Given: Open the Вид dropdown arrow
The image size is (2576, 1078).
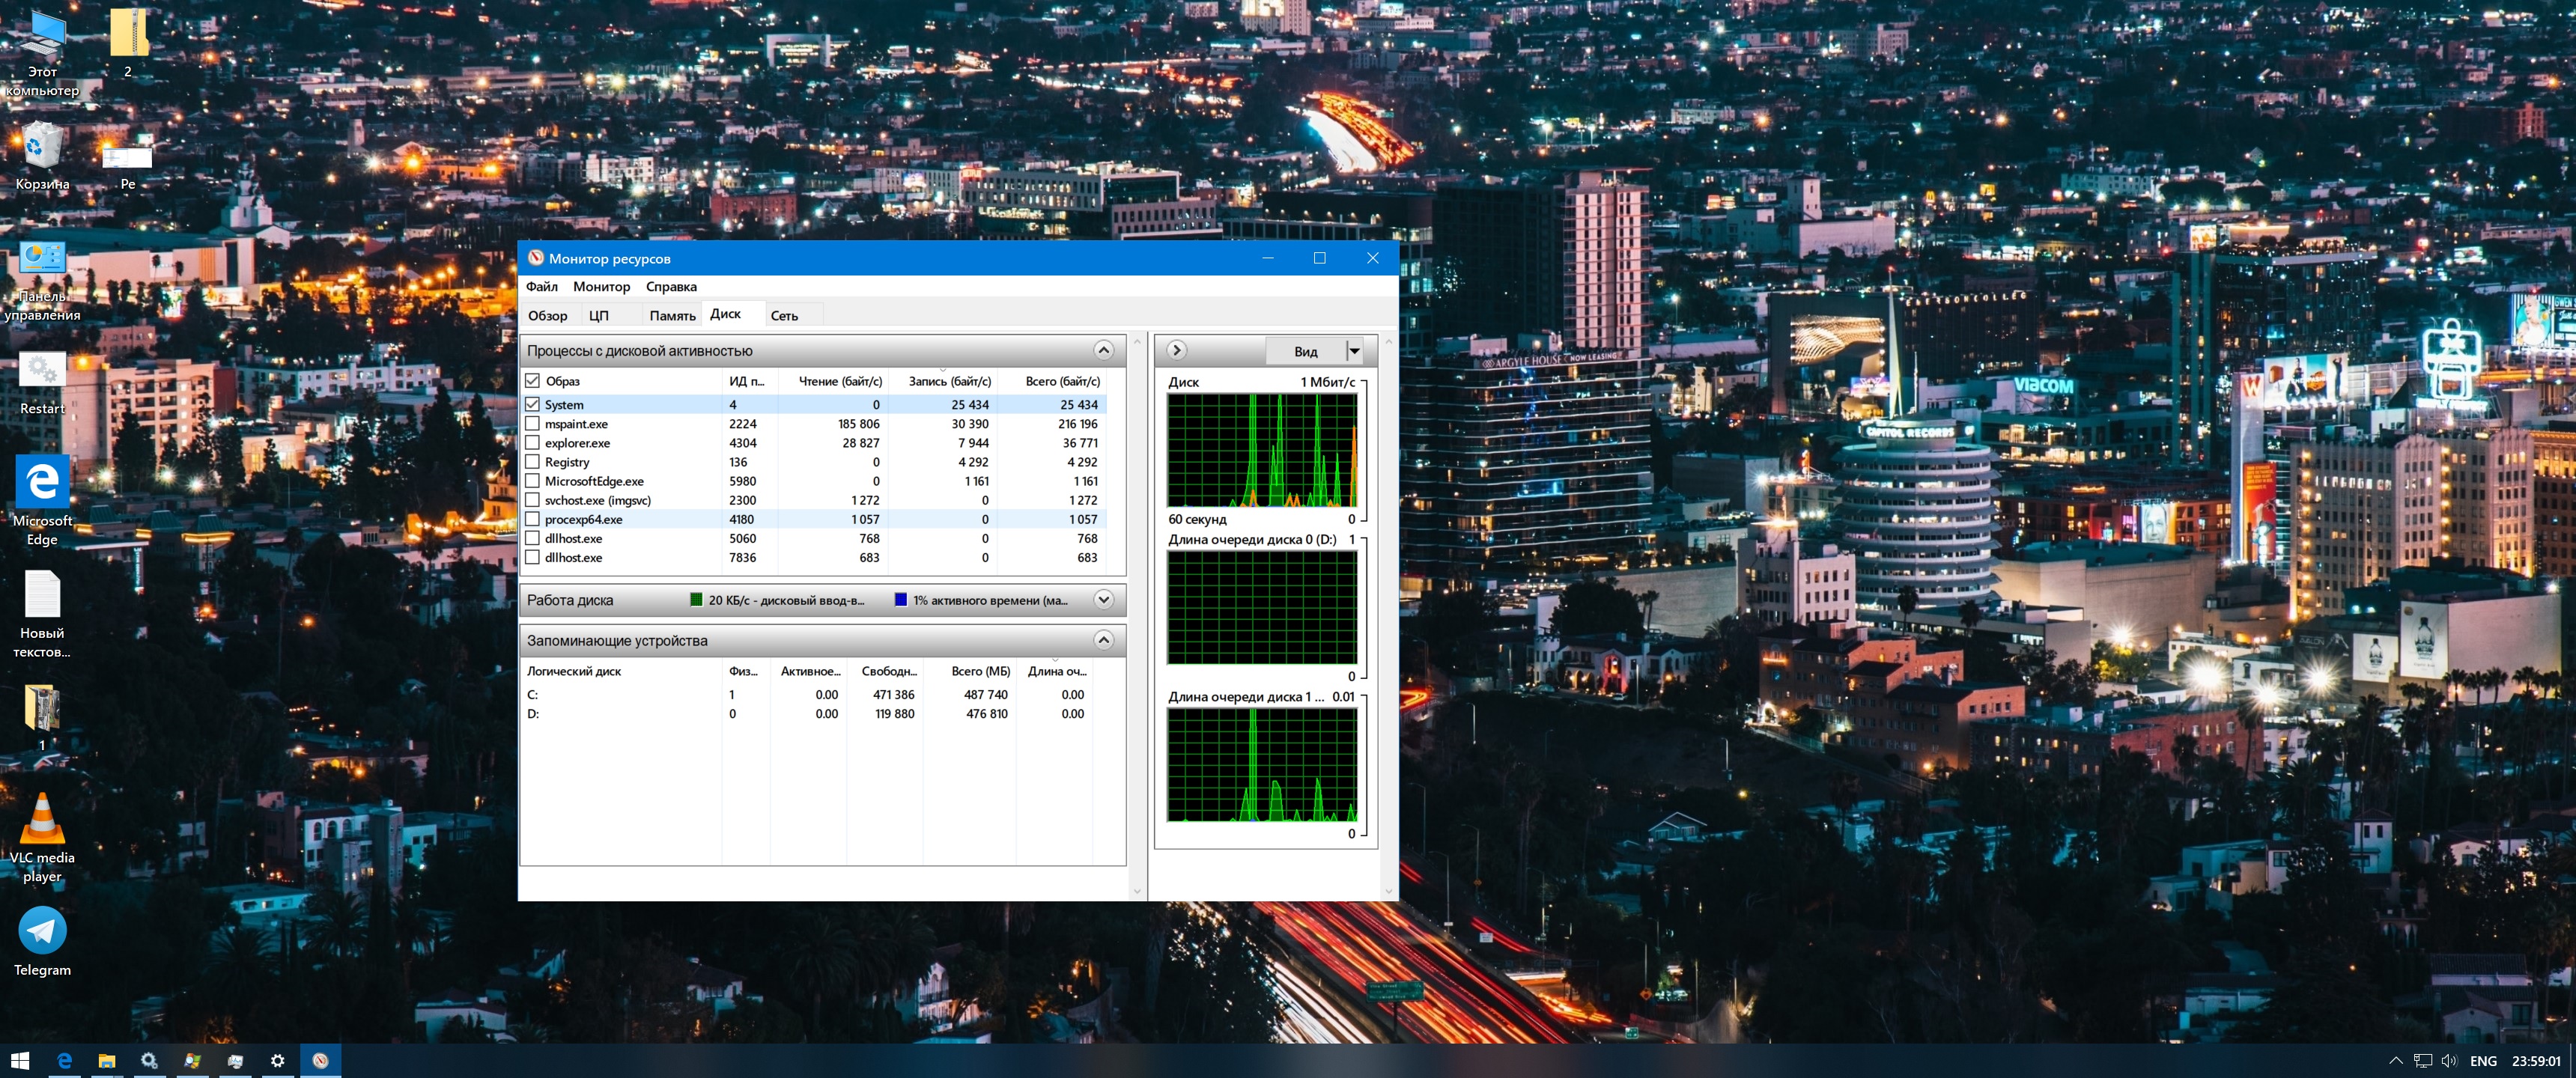Looking at the screenshot, I should tap(1354, 351).
